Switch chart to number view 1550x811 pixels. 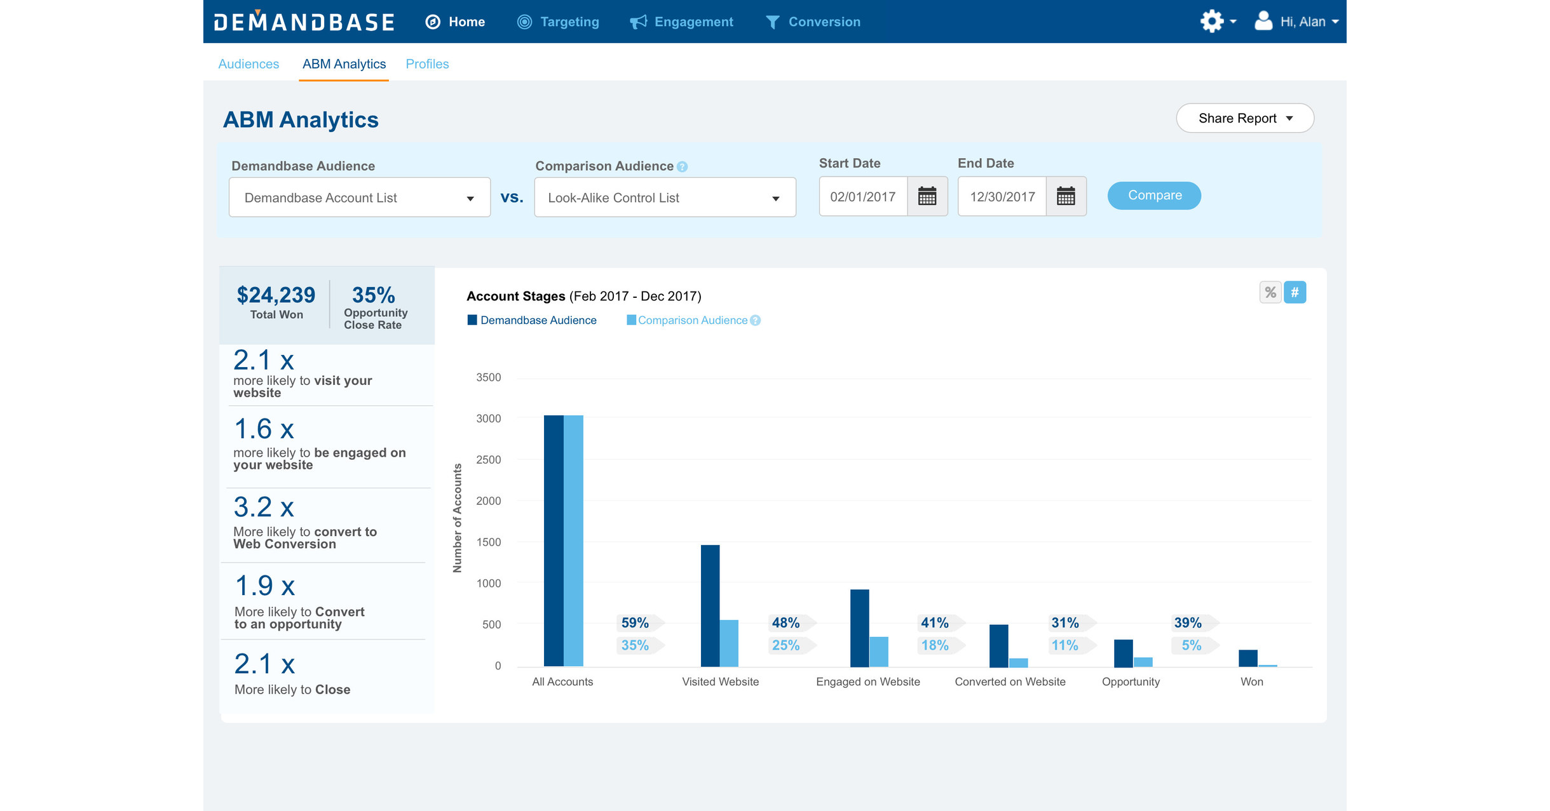[x=1295, y=292]
